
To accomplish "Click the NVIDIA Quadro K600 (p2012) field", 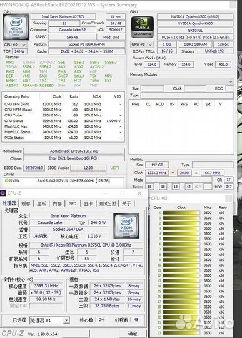I will point(195,17).
